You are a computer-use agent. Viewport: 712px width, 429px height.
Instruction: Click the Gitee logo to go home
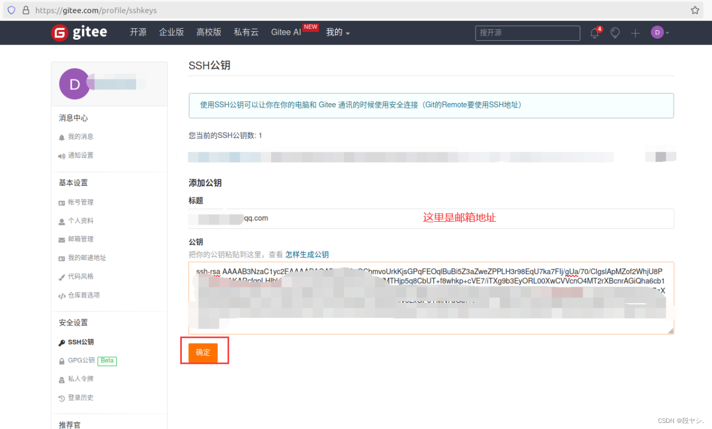(78, 32)
